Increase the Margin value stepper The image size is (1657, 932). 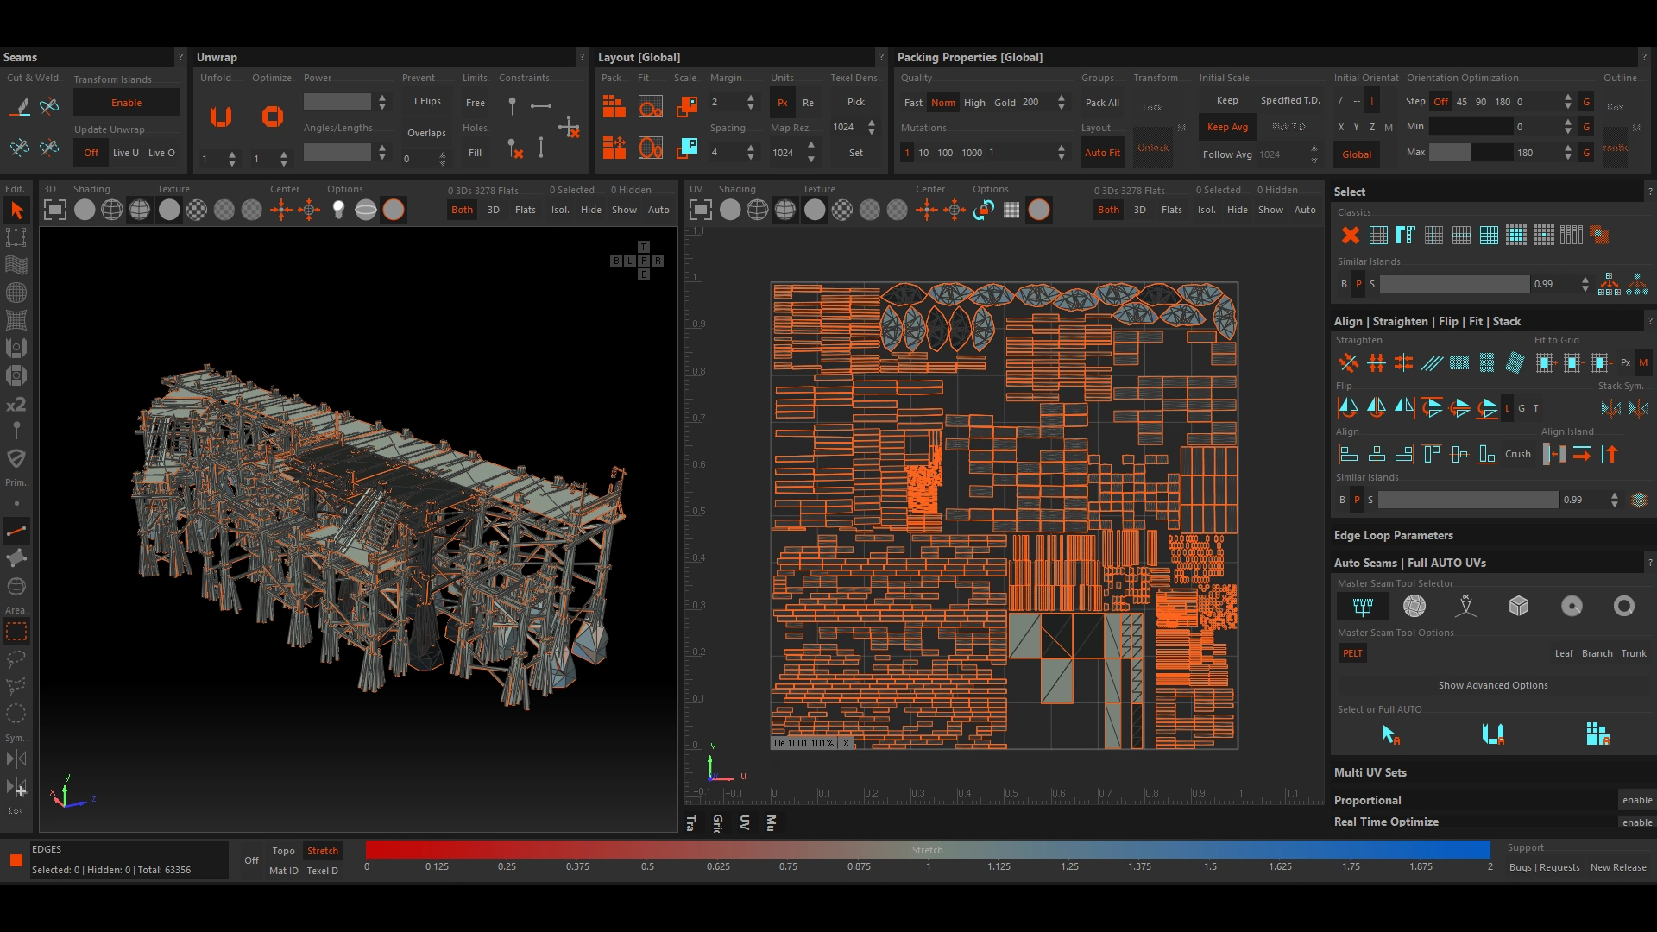[751, 98]
